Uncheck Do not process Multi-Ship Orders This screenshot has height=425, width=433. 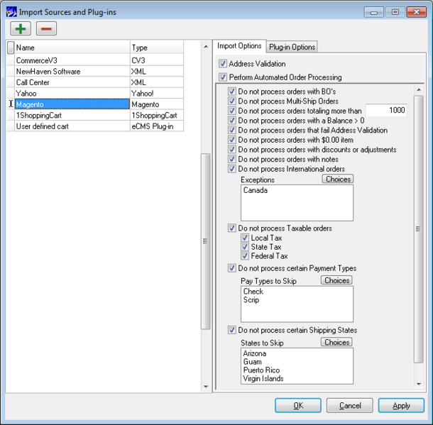coord(231,101)
